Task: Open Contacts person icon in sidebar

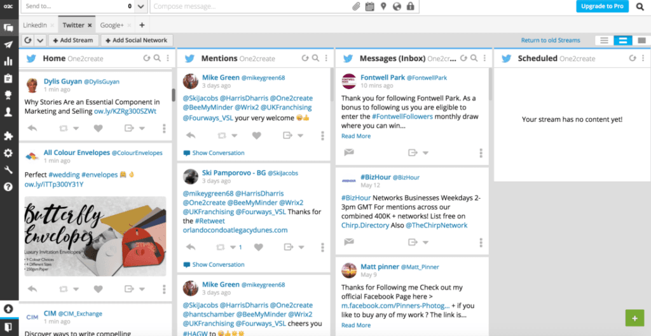Action: [x=8, y=112]
